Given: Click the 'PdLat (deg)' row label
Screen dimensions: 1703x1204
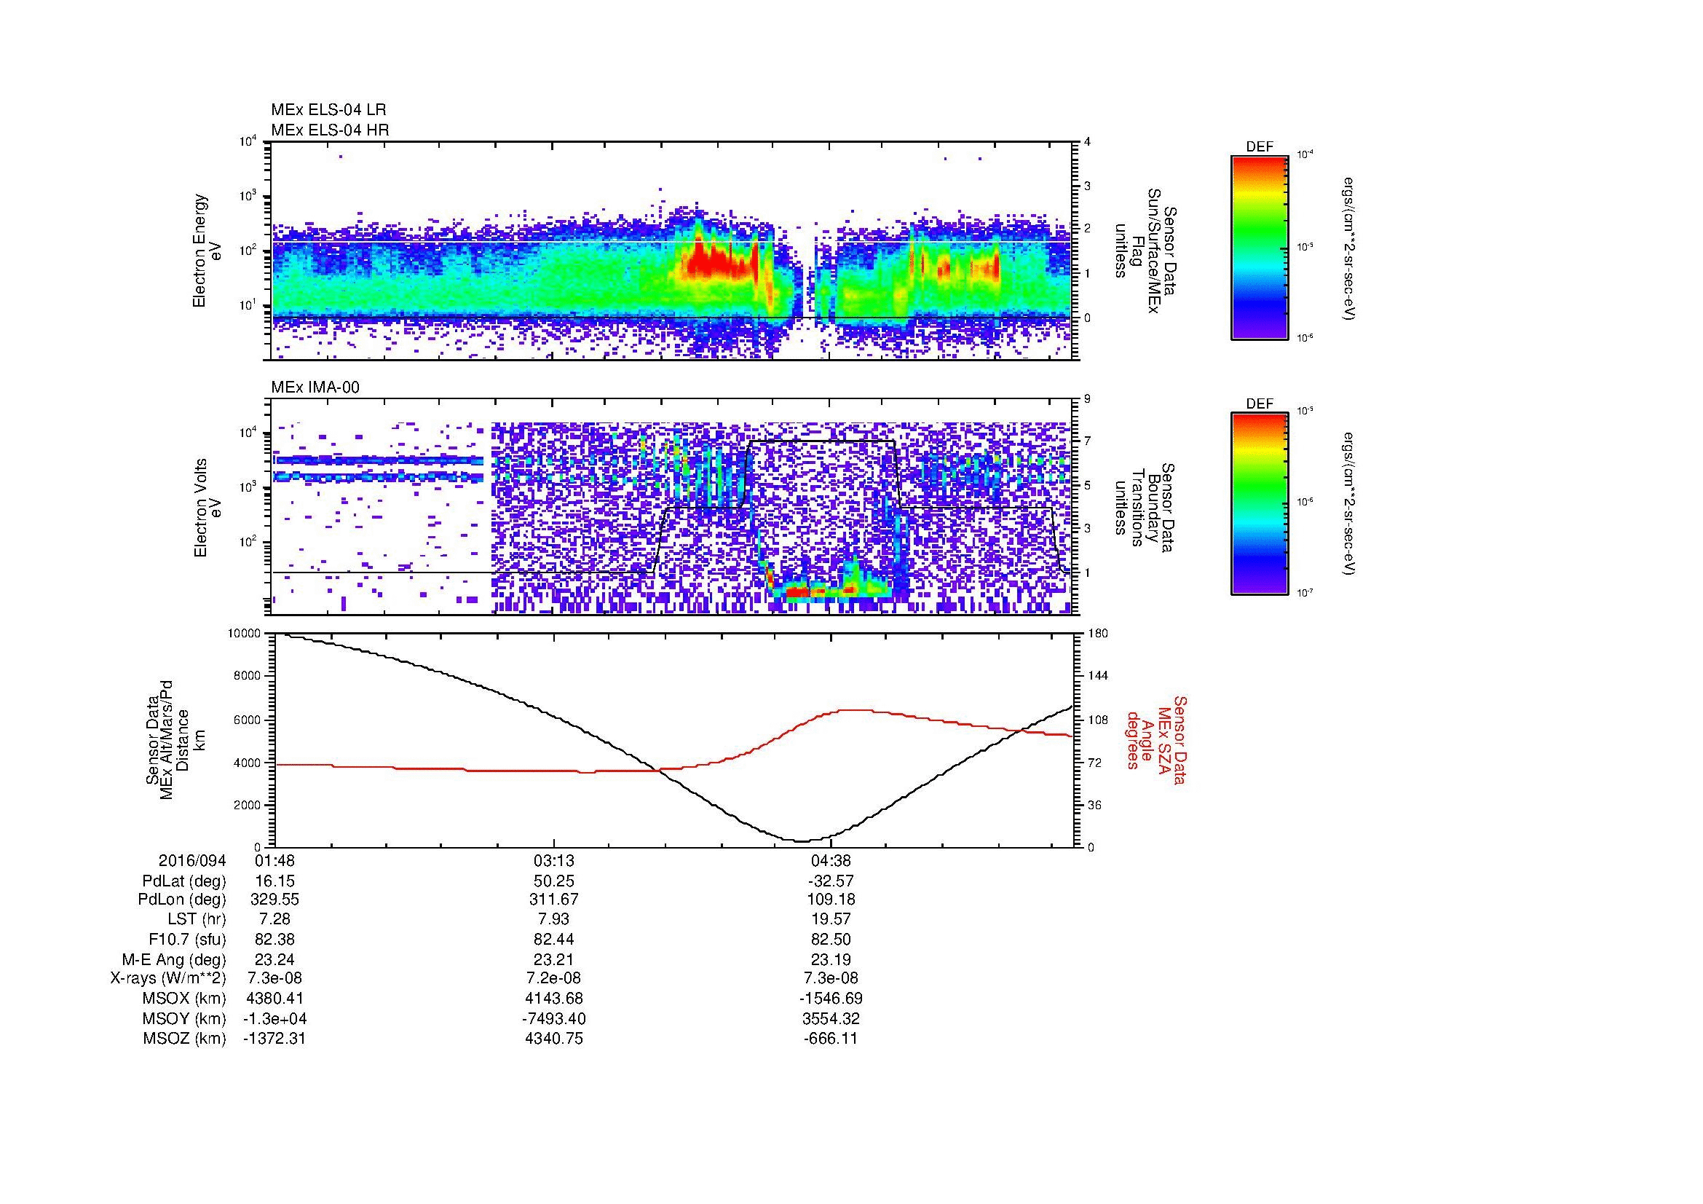Looking at the screenshot, I should [184, 881].
